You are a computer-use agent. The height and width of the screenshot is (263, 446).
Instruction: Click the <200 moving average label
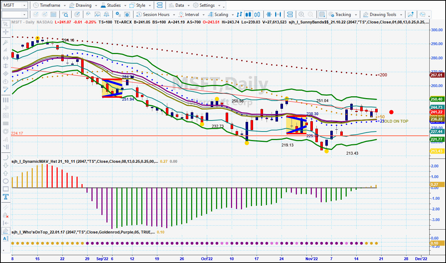click(382, 75)
